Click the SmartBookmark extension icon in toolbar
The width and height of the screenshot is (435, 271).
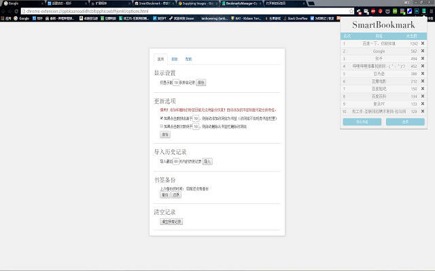423,11
